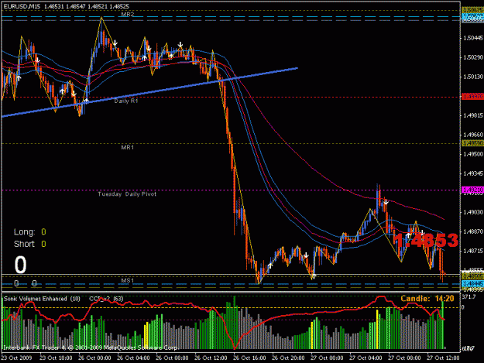Viewport: 484px width, 363px height.
Task: Click the 1.49660 price axis label
Action: point(473,135)
